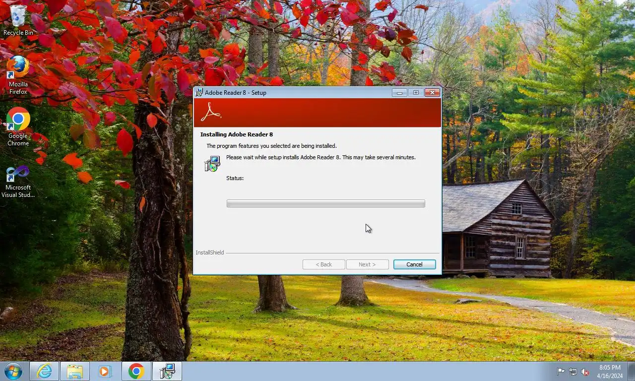Switch to Google Chrome in the taskbar
Viewport: 635px width, 381px height.
(136, 371)
